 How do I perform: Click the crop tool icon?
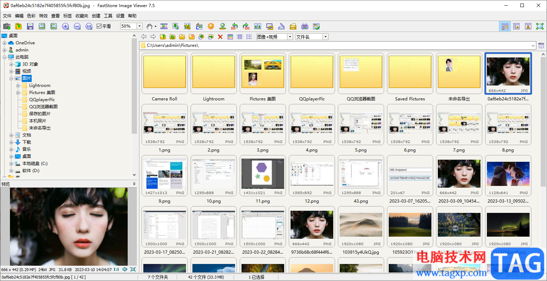[x=187, y=26]
